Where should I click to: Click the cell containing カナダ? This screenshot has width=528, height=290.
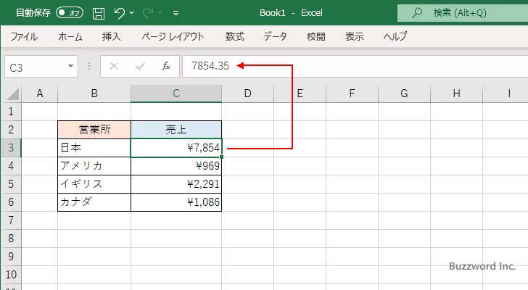(94, 202)
